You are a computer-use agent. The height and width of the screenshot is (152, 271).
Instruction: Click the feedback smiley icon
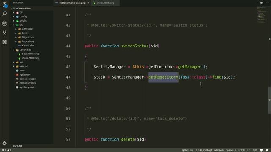pos(261,150)
